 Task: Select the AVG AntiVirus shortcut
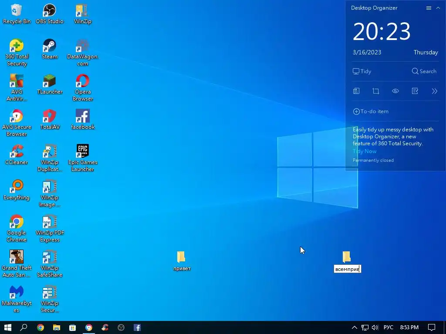[x=17, y=88]
